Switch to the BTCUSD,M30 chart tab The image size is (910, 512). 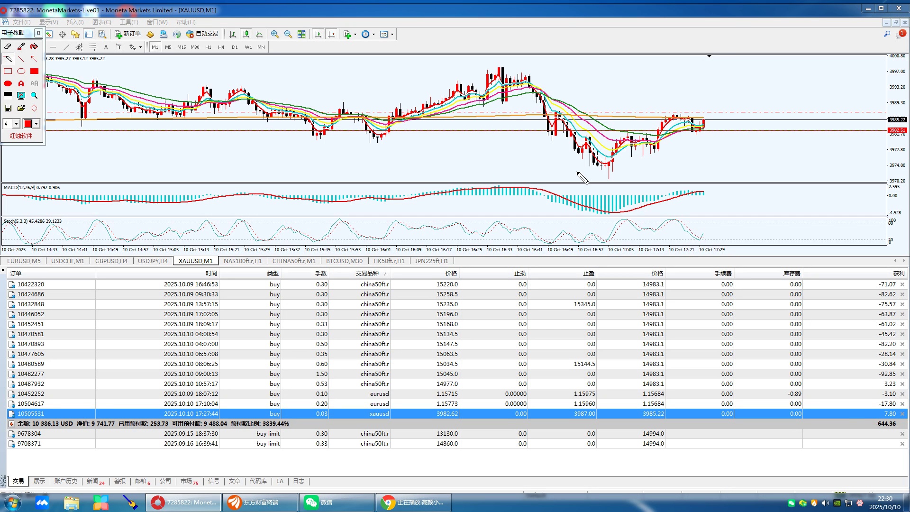pyautogui.click(x=344, y=261)
